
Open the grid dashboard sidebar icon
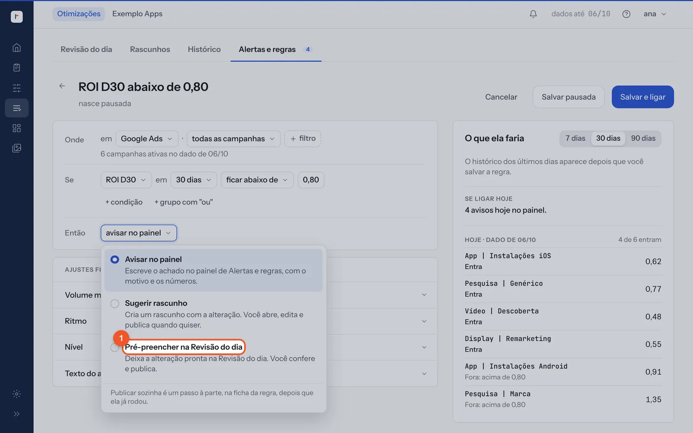coord(16,128)
